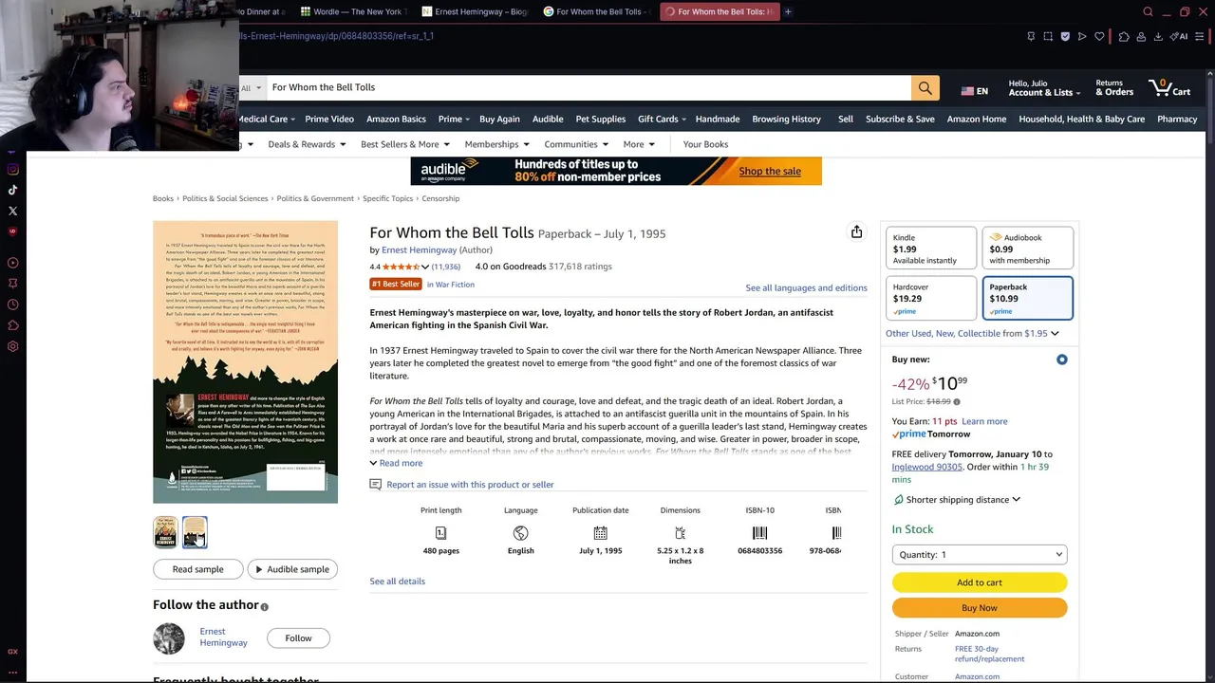Open the Quantity dropdown

[x=979, y=555]
